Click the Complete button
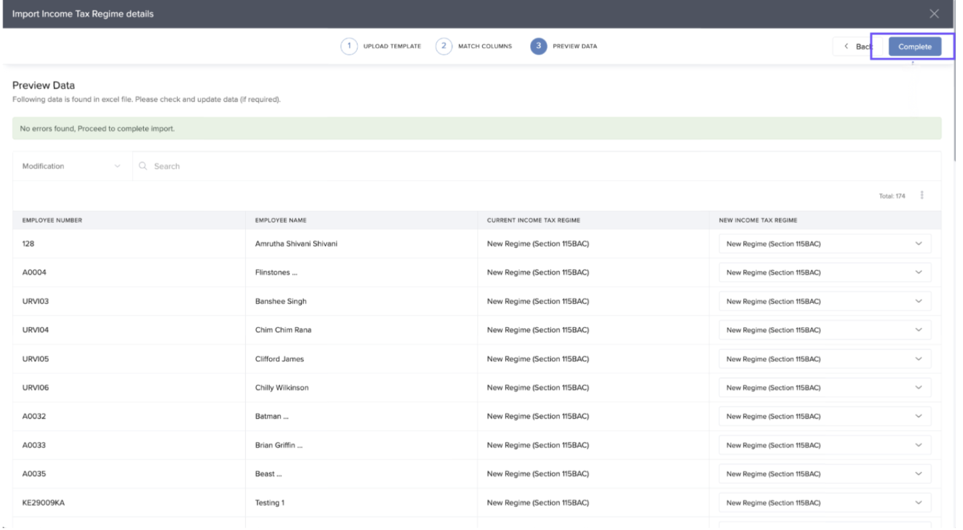The height and width of the screenshot is (530, 963). click(x=914, y=46)
